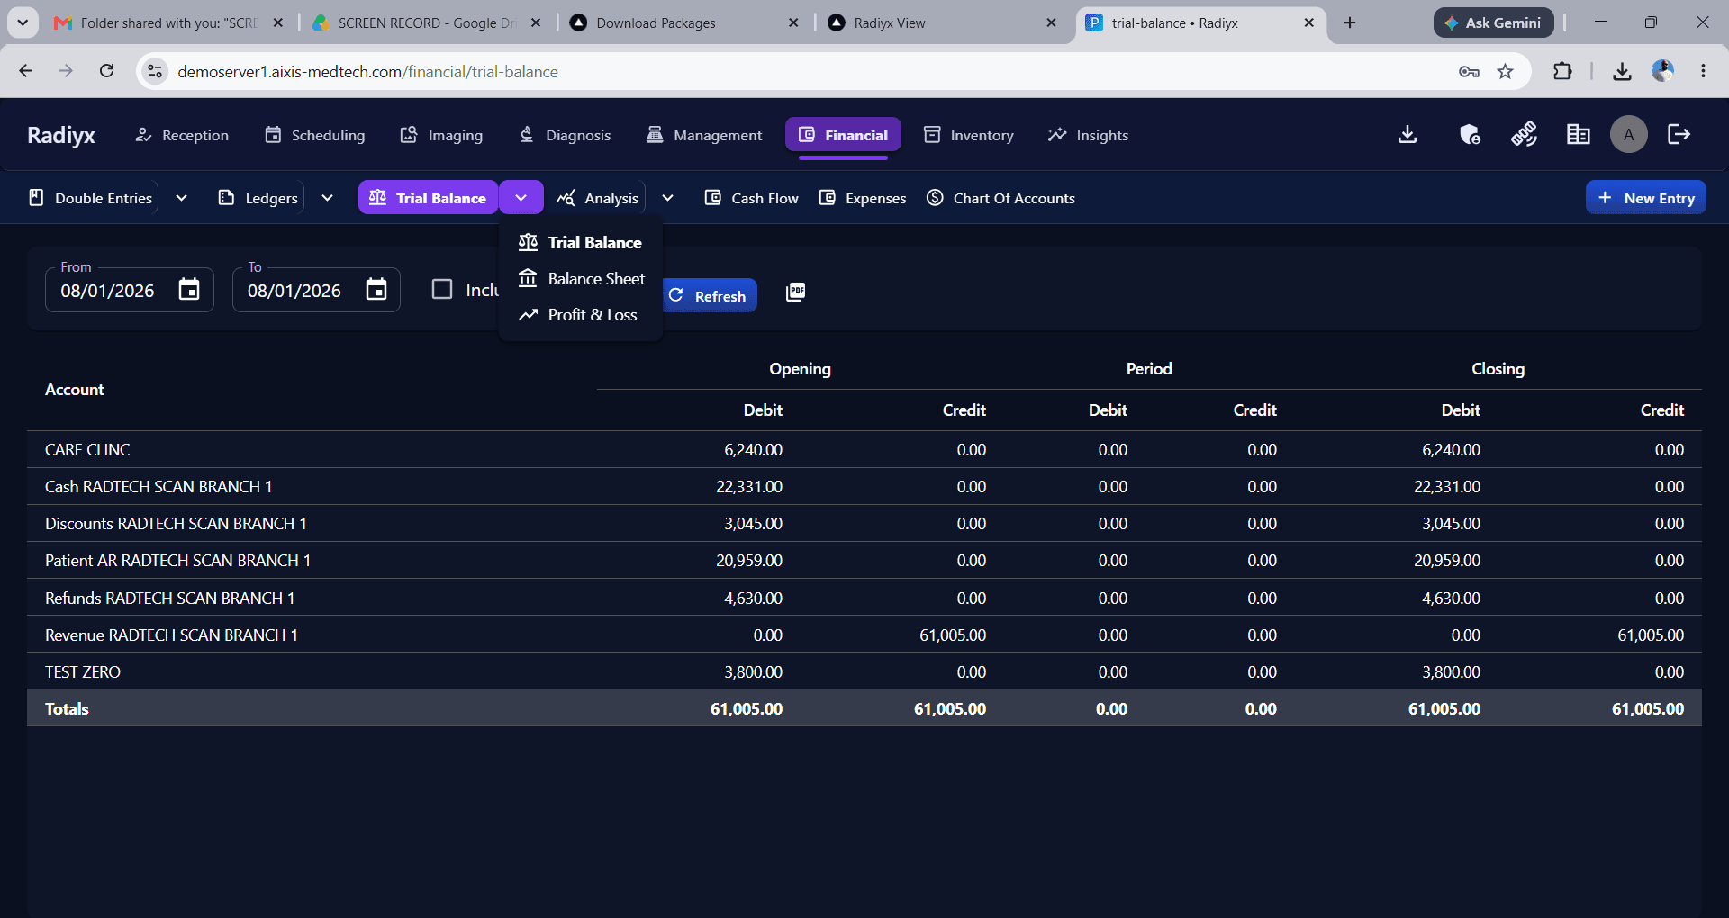Viewport: 1729px width, 918px height.
Task: Click the password key icon in address bar
Action: (x=1469, y=71)
